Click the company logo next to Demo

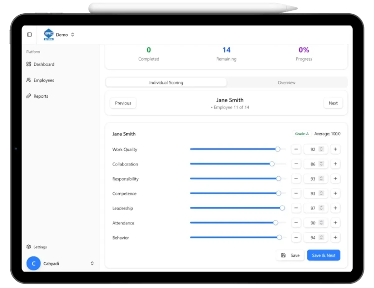pyautogui.click(x=49, y=35)
